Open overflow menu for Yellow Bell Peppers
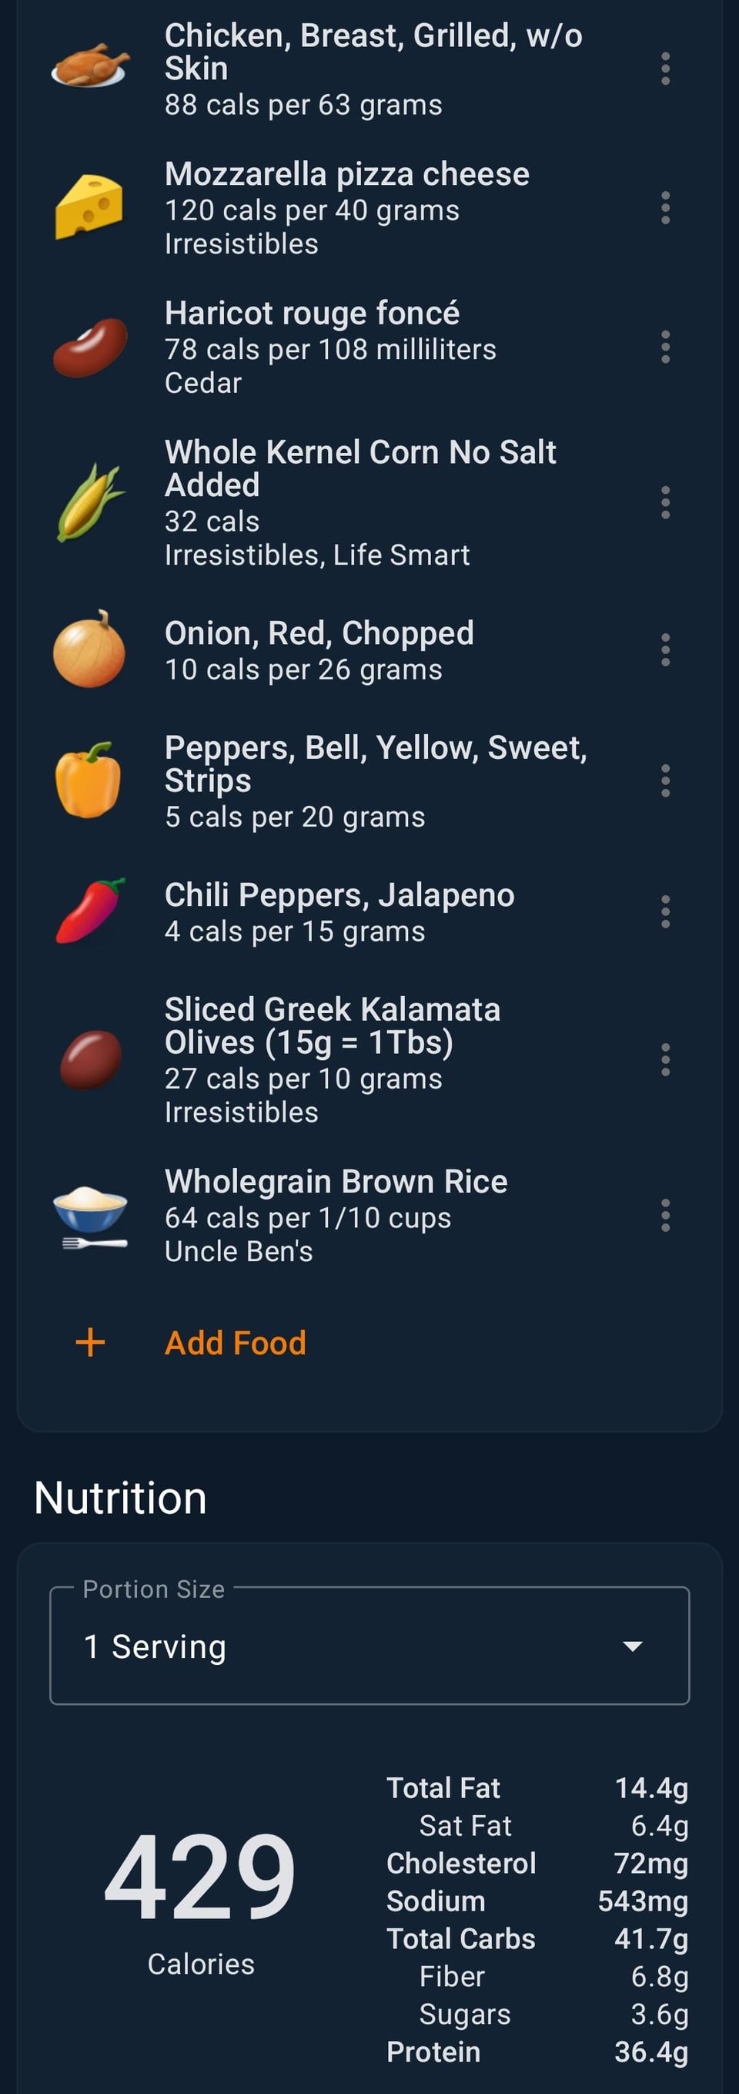Screen dimensions: 739x2094 (665, 781)
